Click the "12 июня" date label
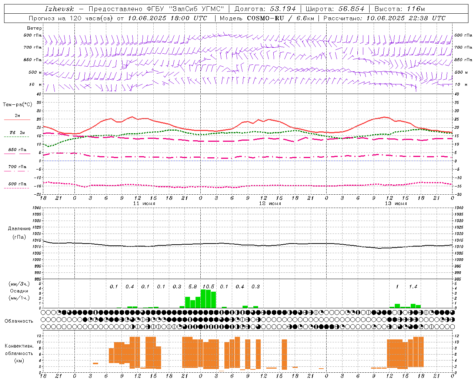Viewport: 474px width, 379px height. point(270,203)
